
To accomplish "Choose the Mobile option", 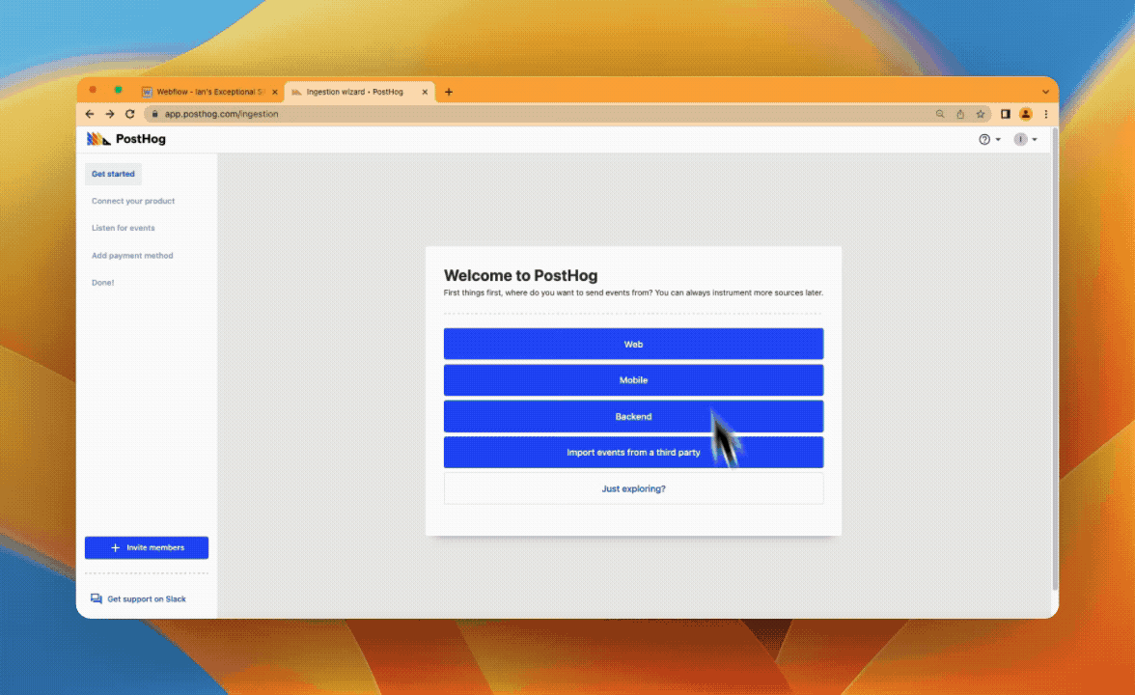I will pyautogui.click(x=633, y=379).
